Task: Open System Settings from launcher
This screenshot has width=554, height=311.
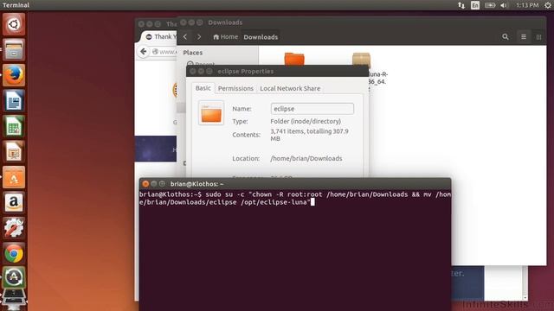Action: (14, 228)
